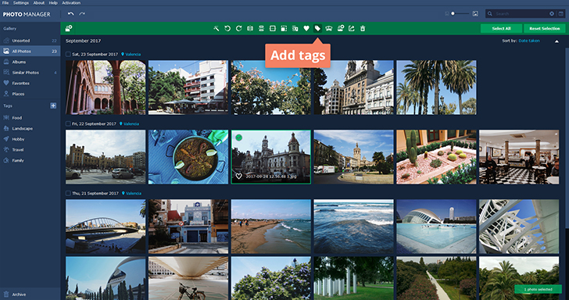Click the Undo arrow icon

pyautogui.click(x=71, y=14)
